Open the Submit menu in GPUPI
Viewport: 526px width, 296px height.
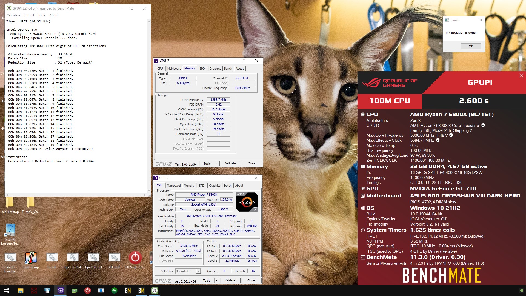(29, 15)
